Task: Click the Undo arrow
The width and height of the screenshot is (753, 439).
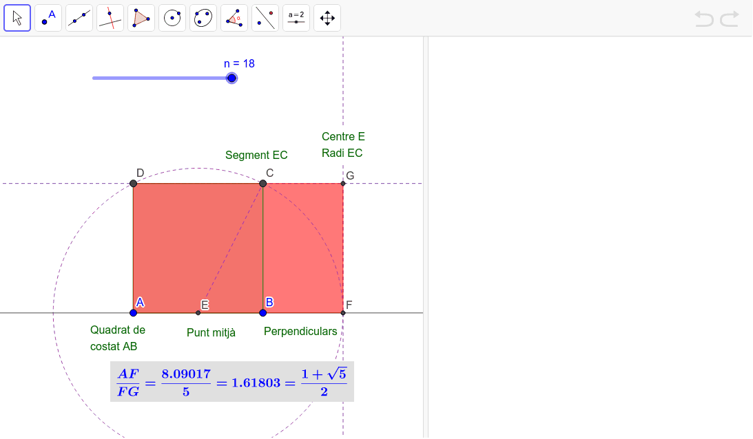Action: pos(704,19)
